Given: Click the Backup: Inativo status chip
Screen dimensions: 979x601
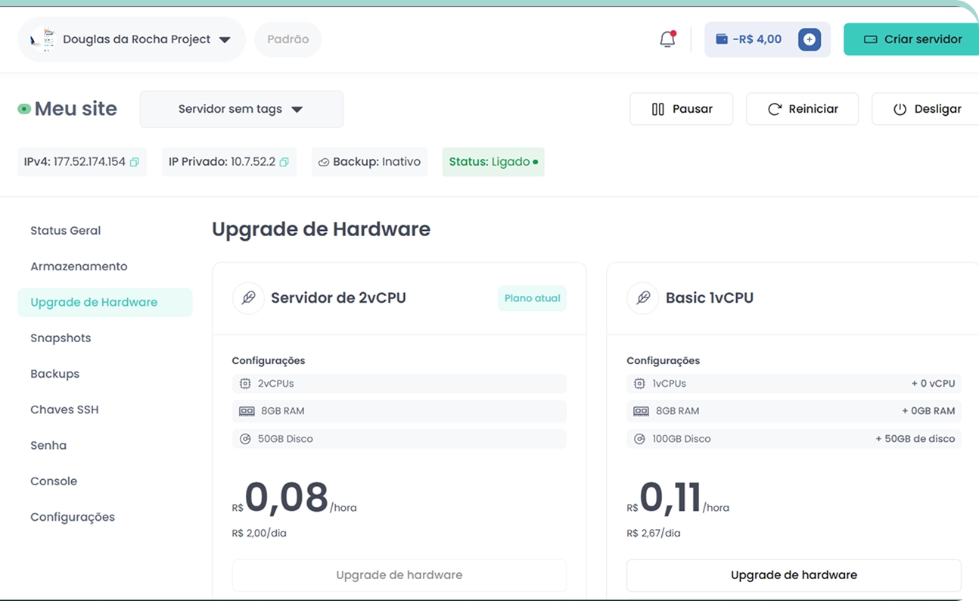Looking at the screenshot, I should click(x=369, y=162).
